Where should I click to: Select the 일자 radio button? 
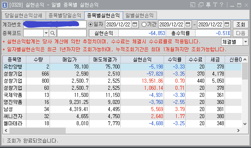coord(90,24)
